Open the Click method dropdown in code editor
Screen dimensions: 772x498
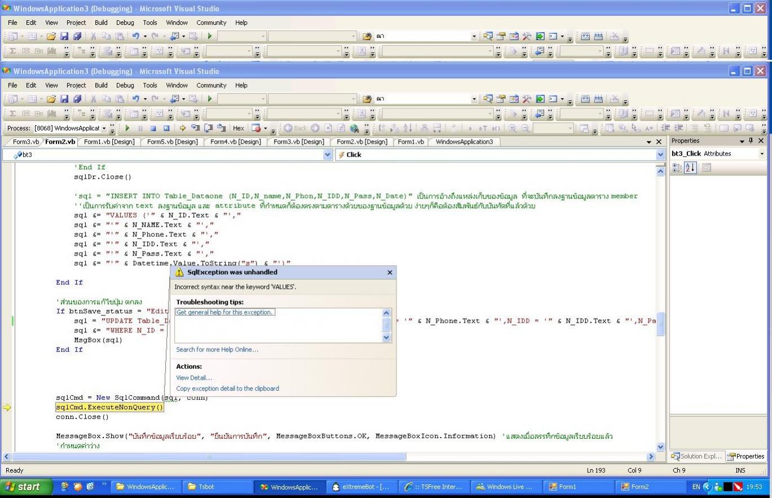tap(660, 155)
